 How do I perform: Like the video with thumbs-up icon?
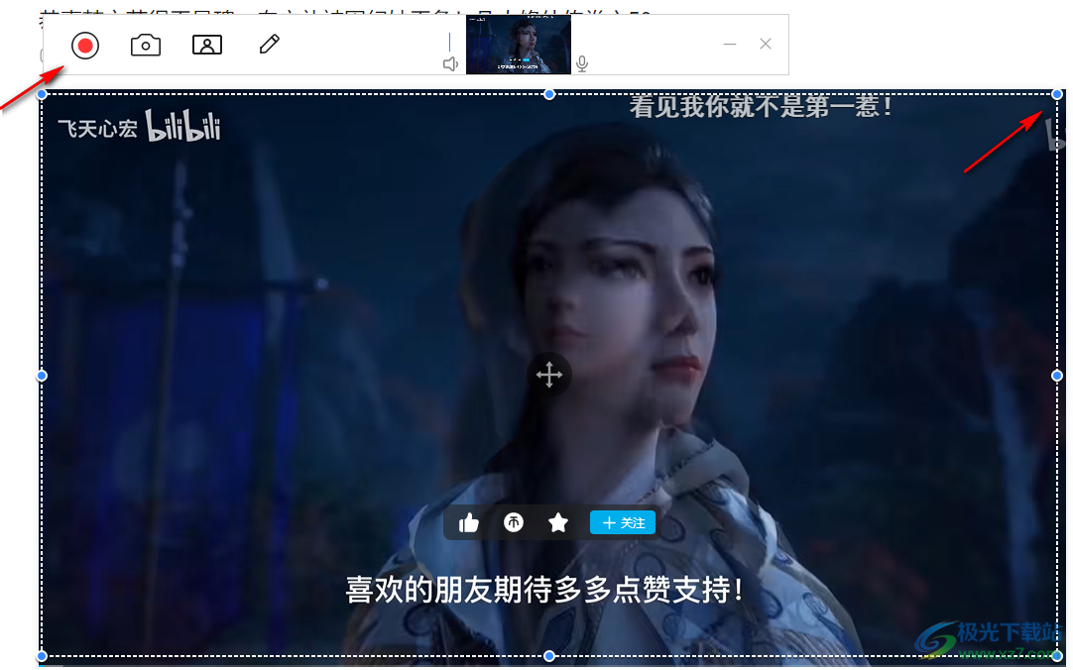tap(469, 523)
